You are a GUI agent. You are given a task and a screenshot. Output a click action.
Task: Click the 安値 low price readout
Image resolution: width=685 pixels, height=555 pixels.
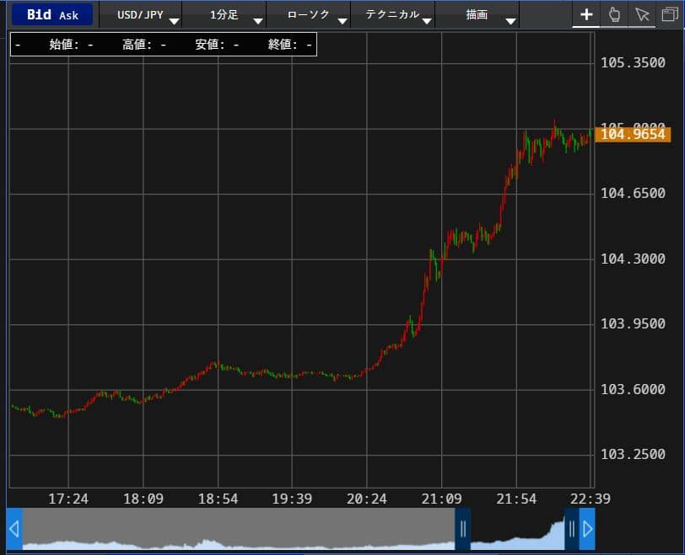pos(217,45)
